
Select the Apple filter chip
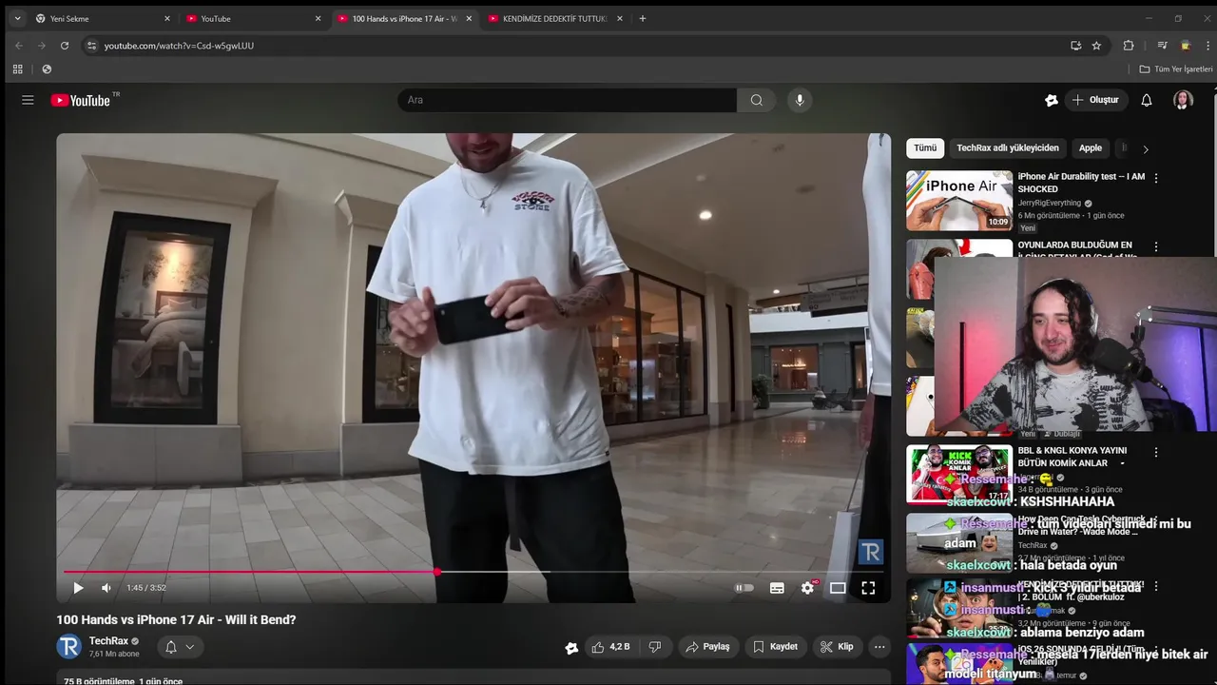coord(1091,148)
